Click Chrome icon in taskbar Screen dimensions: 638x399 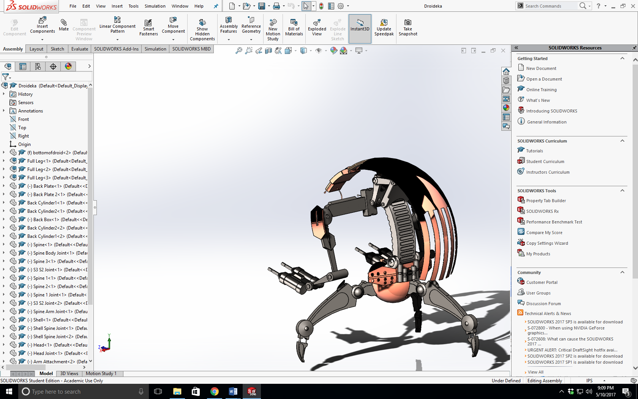tap(215, 391)
